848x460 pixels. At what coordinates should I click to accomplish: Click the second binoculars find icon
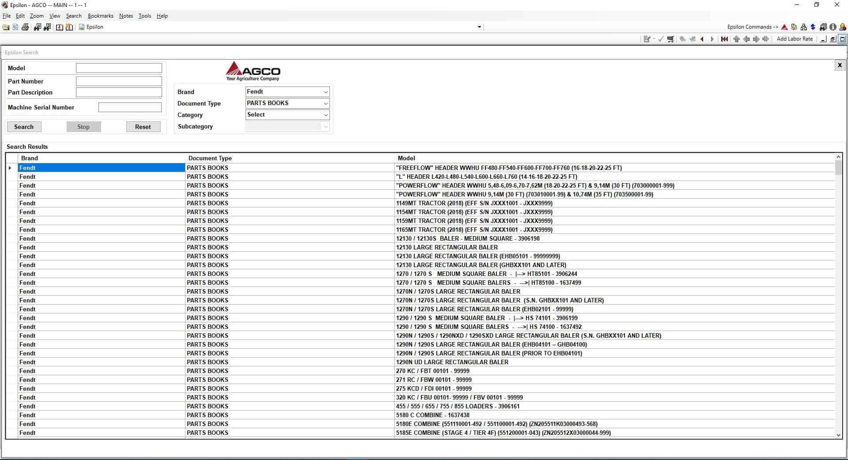47,27
